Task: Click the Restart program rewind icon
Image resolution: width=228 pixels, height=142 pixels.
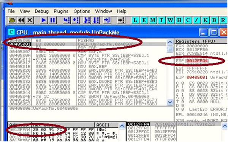Action: 21,20
